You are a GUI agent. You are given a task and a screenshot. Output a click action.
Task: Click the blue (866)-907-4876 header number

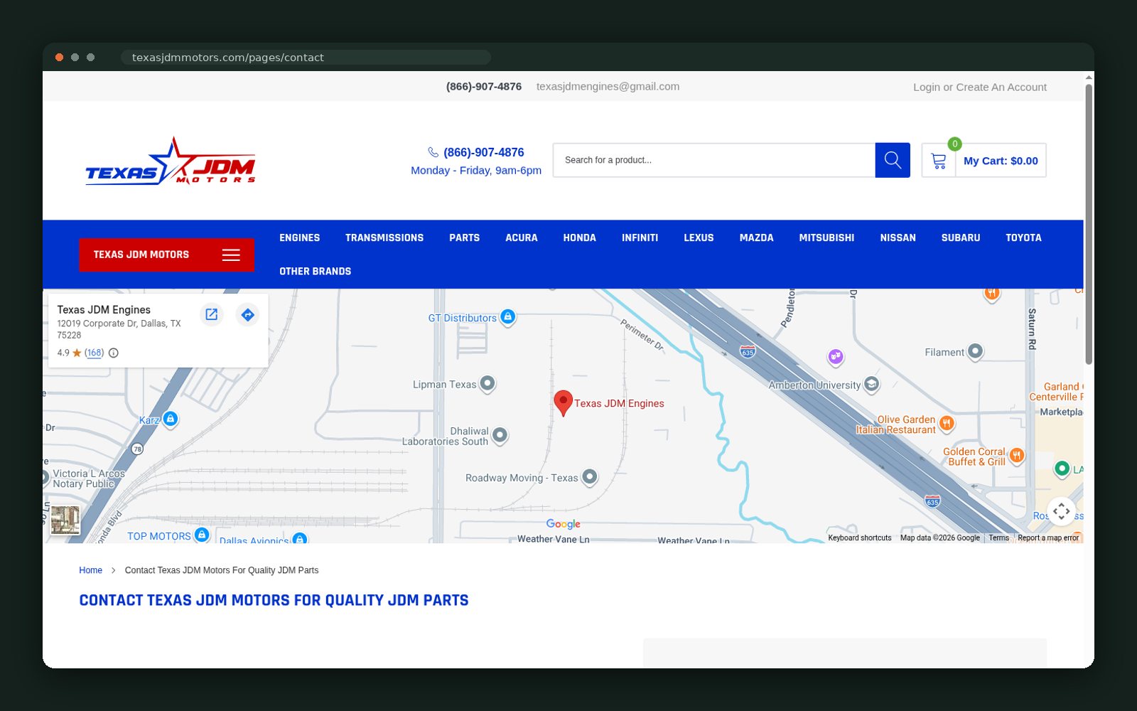[x=484, y=152]
